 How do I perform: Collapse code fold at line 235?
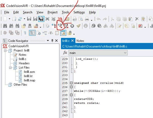coord(71,83)
